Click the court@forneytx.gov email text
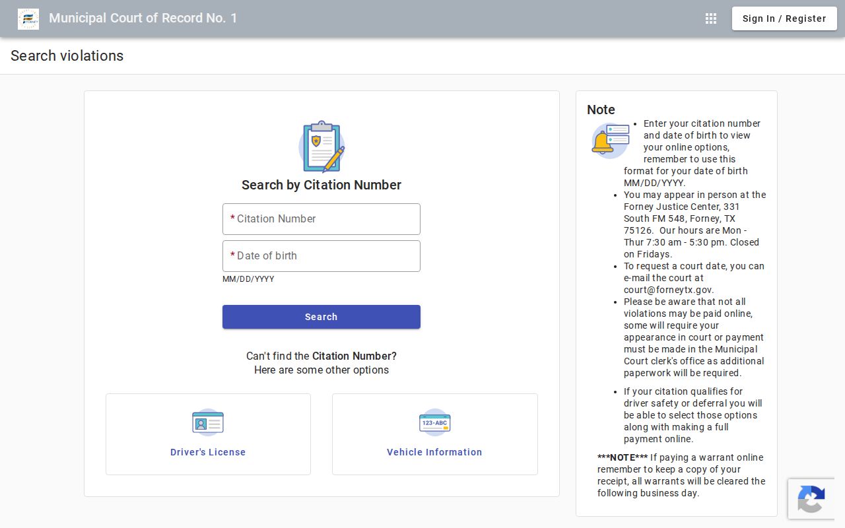Image resolution: width=845 pixels, height=528 pixels. (669, 290)
